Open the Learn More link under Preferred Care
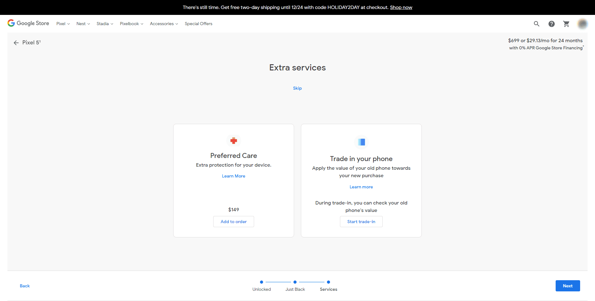This screenshot has height=301, width=595. point(233,176)
